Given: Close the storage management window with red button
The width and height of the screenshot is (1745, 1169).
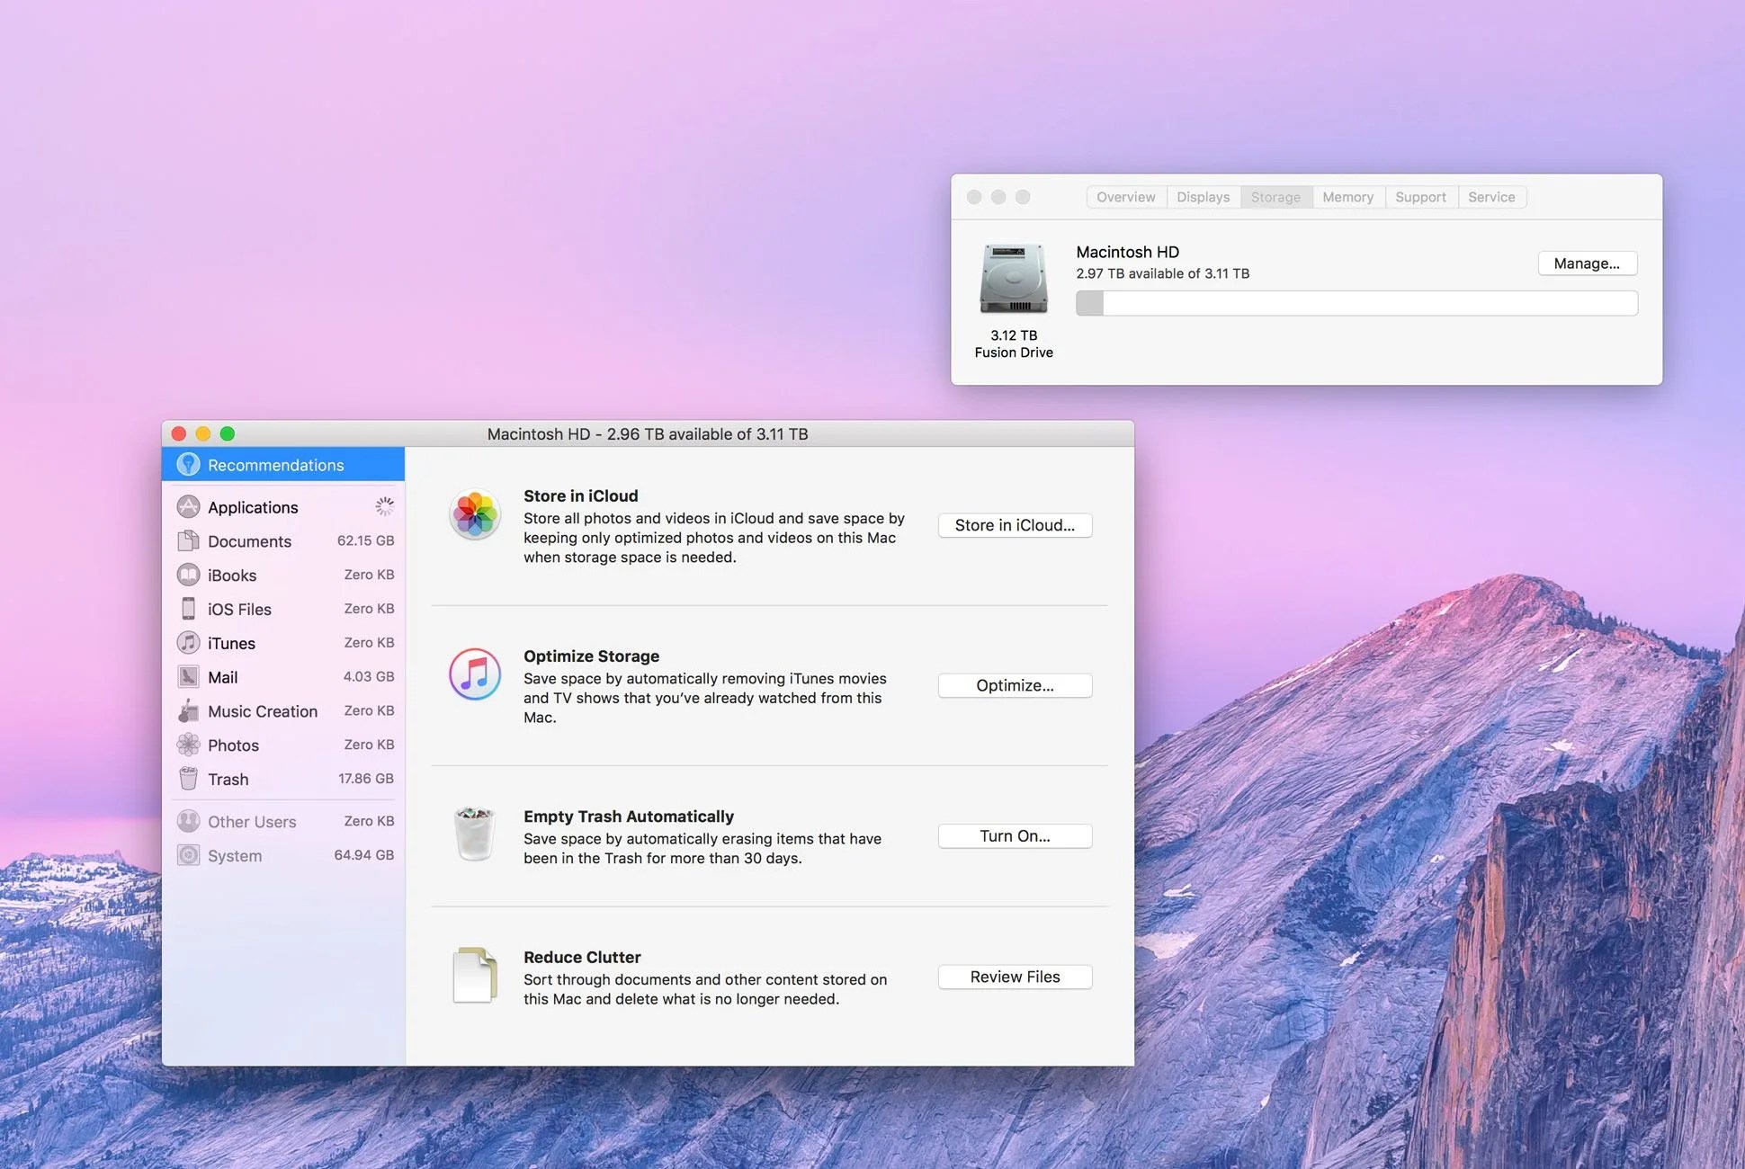Looking at the screenshot, I should tap(179, 433).
